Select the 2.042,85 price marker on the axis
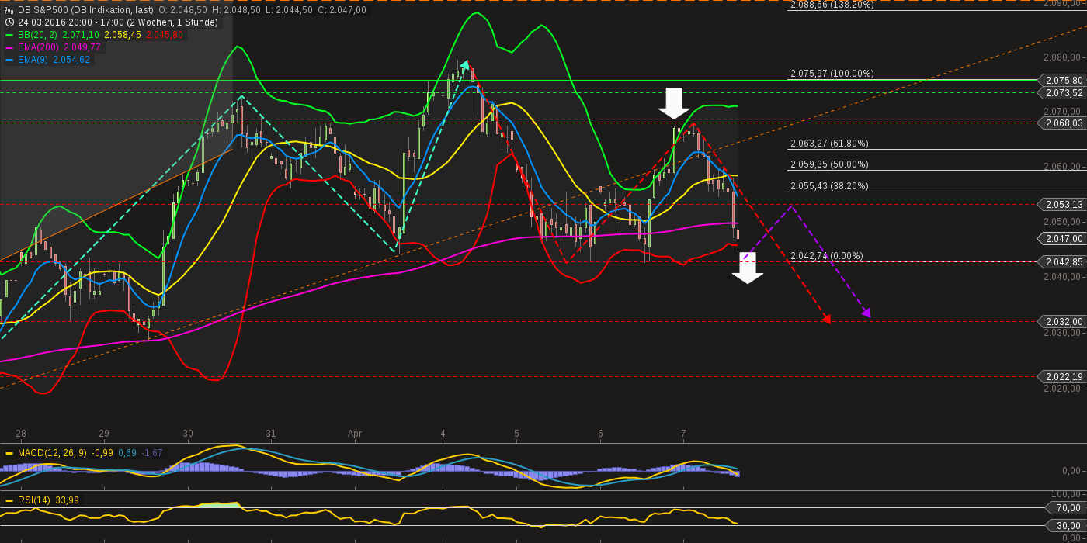Image resolution: width=1087 pixels, height=543 pixels. tap(1062, 262)
